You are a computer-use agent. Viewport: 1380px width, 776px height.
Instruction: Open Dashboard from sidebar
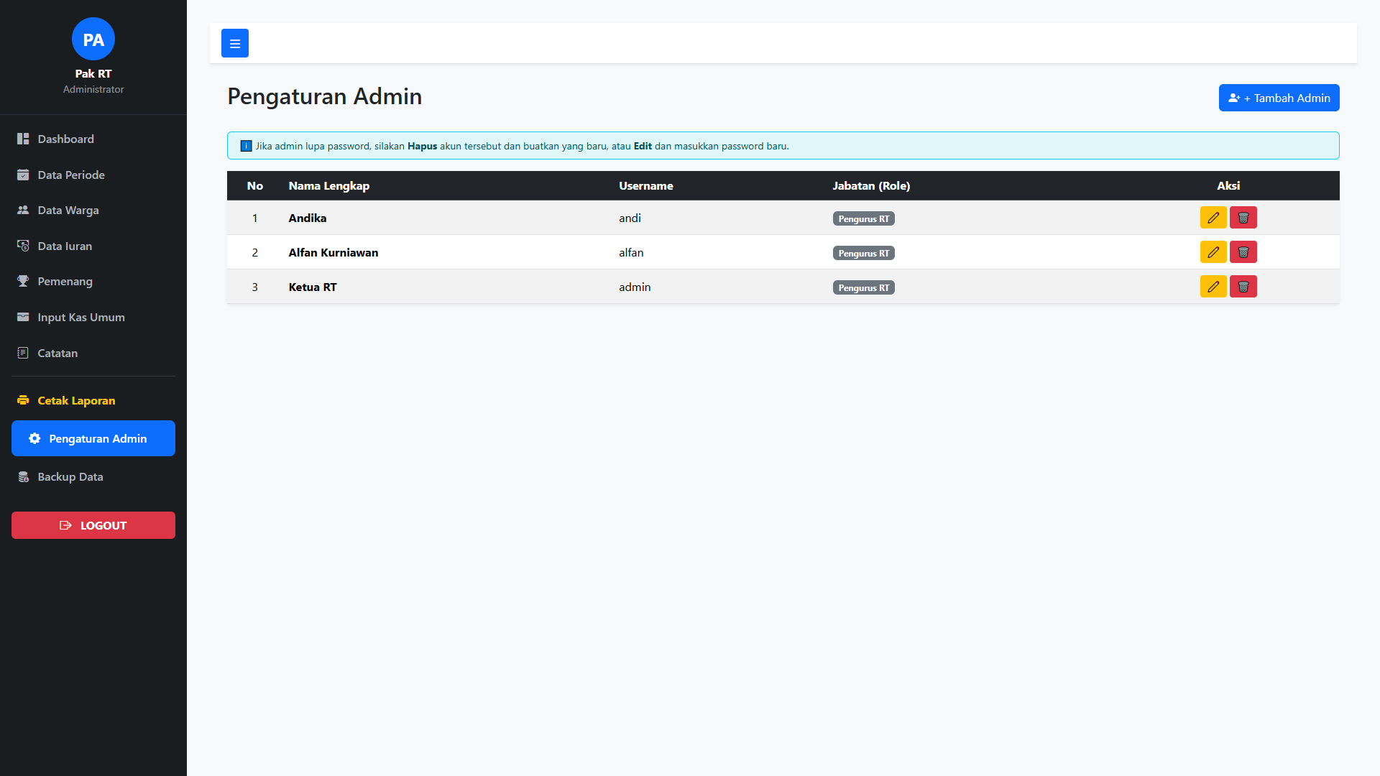click(x=65, y=139)
